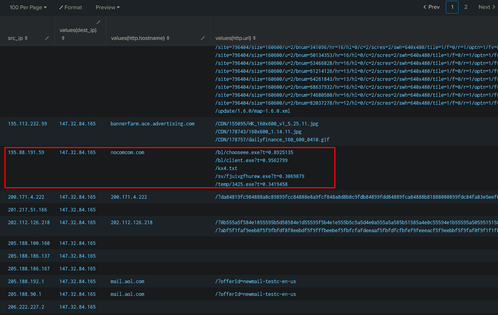Click offerId URL in 205.188.192.1 row
The image size is (498, 315).
[x=256, y=282]
